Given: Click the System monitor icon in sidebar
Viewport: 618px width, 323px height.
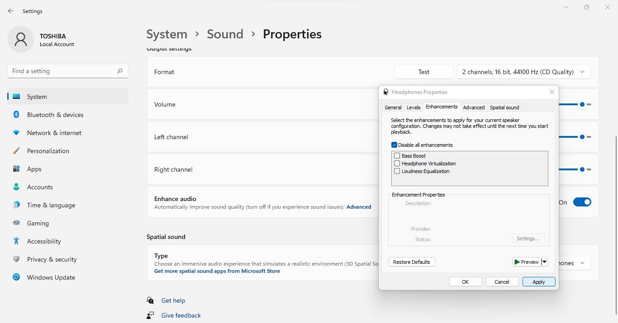Looking at the screenshot, I should pos(16,97).
